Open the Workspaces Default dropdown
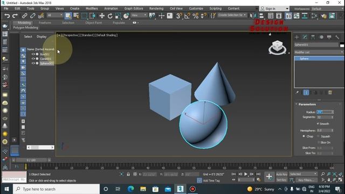345x194 pixels. (x=328, y=9)
